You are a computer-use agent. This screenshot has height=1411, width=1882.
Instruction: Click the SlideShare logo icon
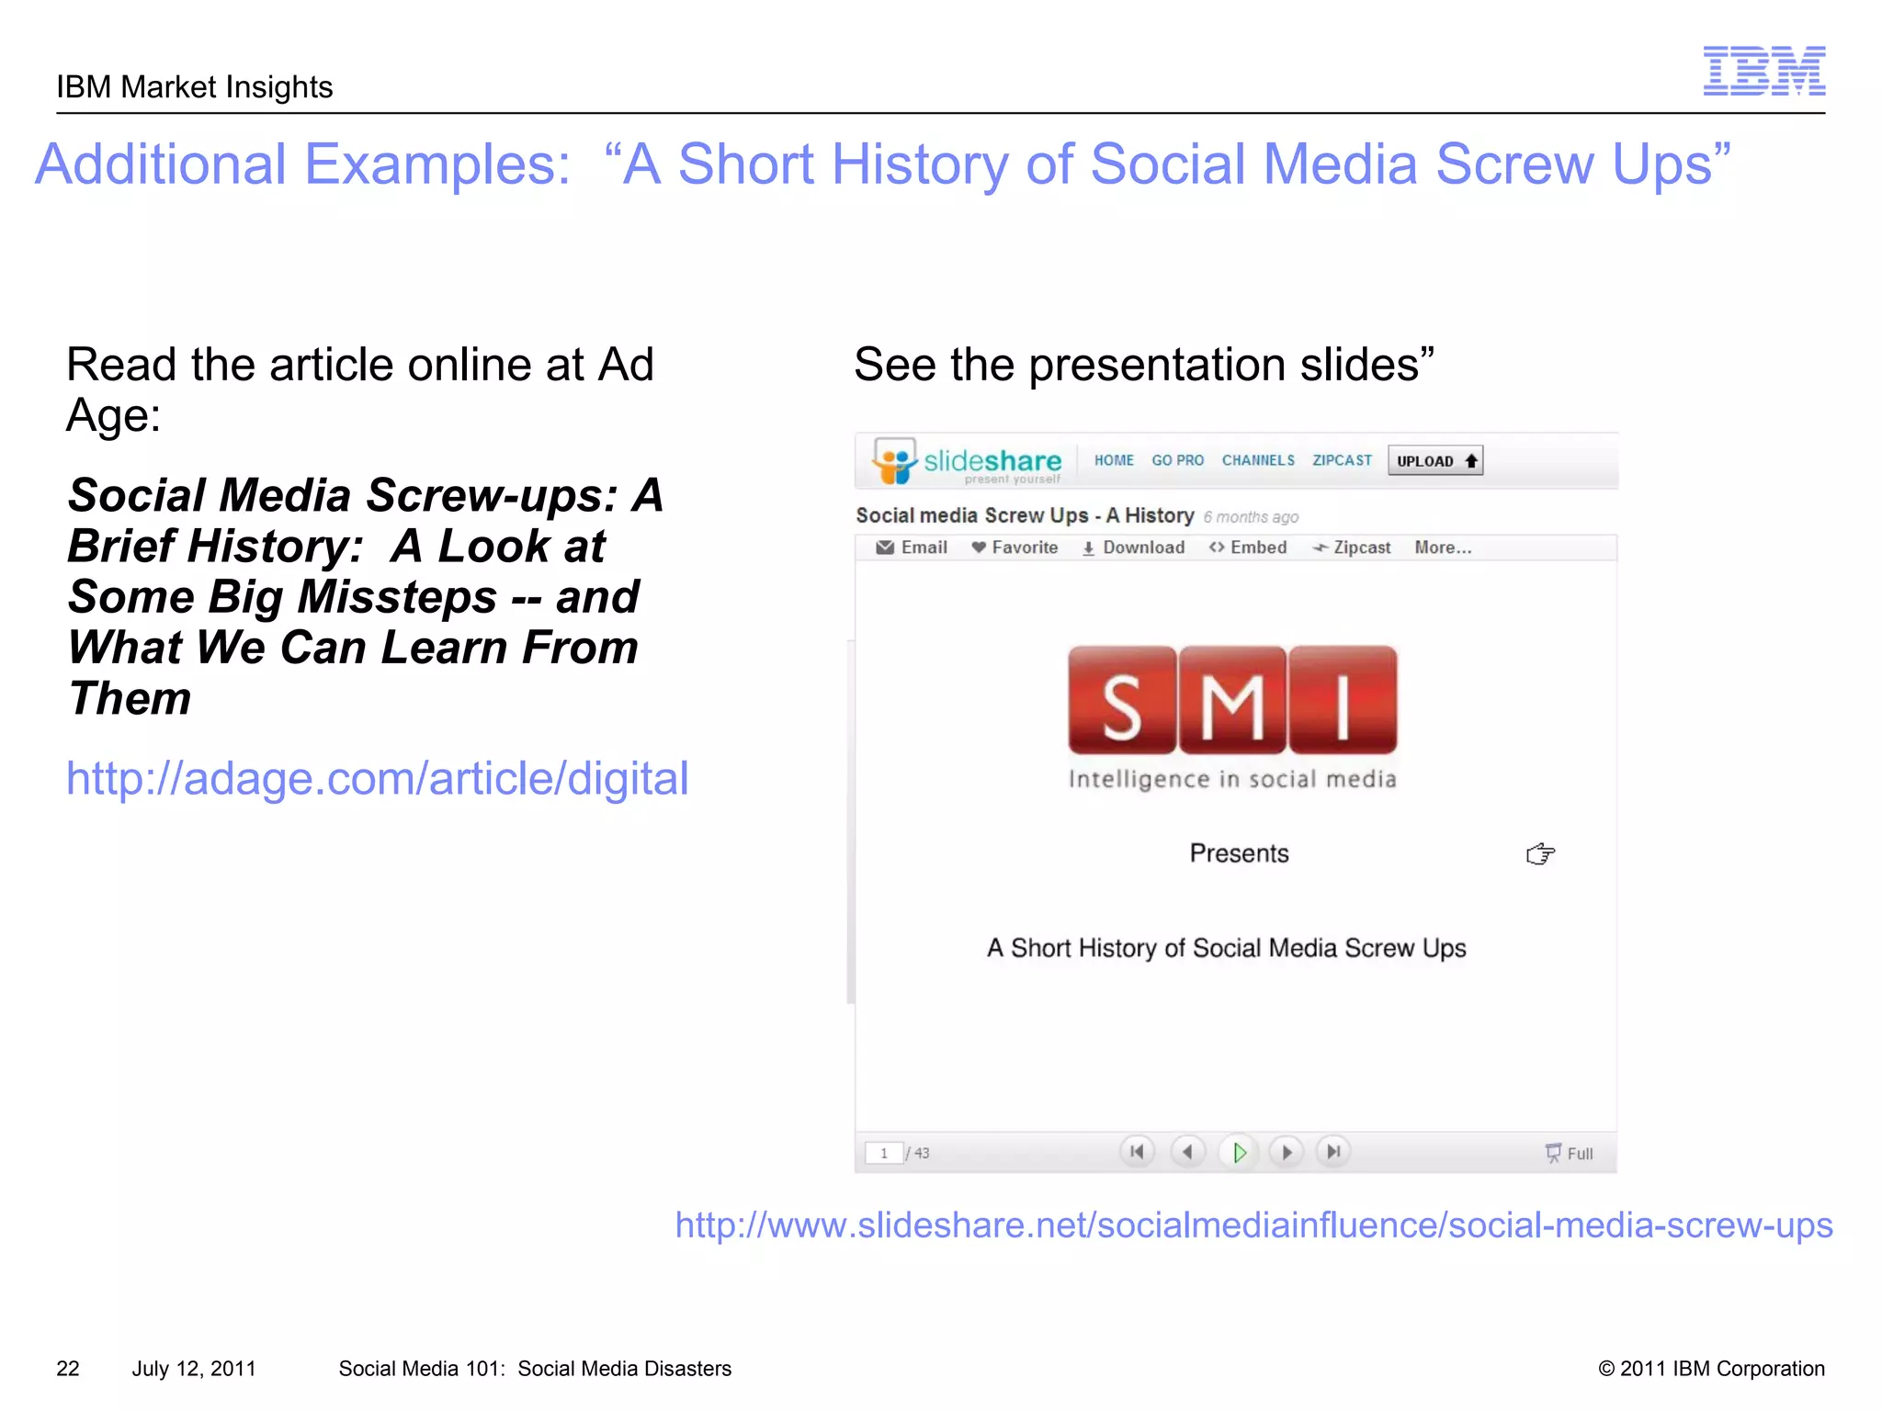pyautogui.click(x=895, y=460)
